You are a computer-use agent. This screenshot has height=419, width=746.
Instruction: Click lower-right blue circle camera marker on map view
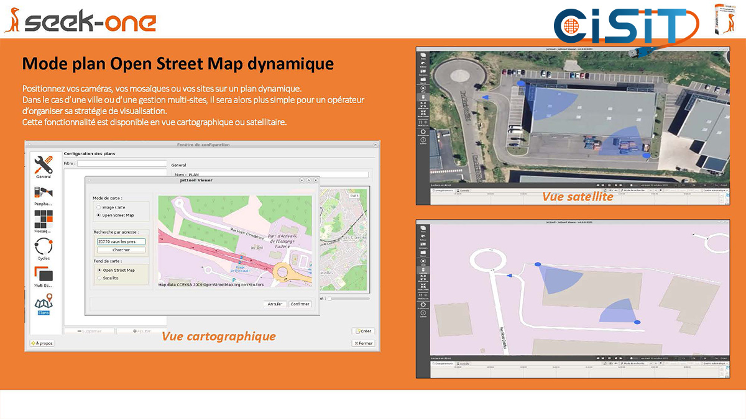click(x=637, y=323)
